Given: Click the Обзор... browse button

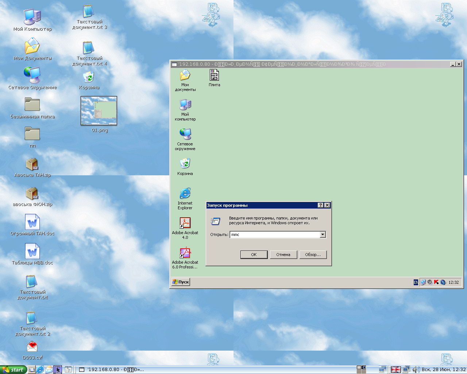Looking at the screenshot, I should (313, 255).
